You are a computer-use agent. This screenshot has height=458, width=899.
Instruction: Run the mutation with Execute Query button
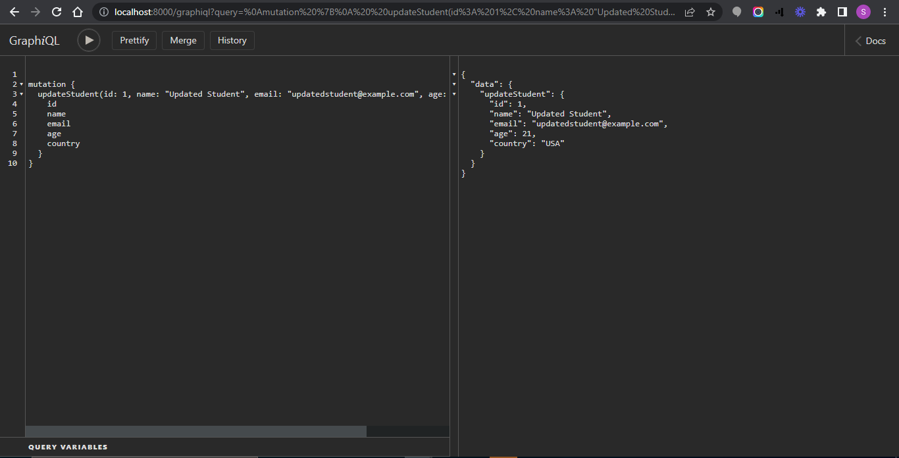click(89, 40)
